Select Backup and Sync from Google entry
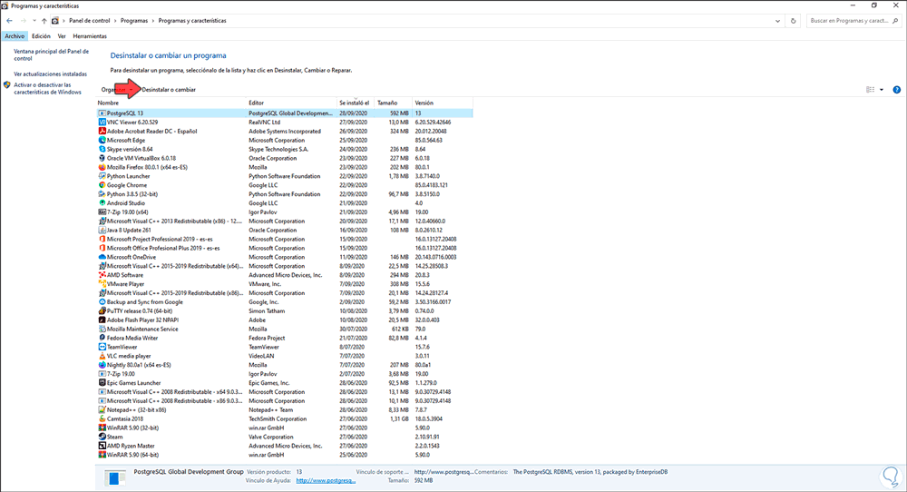The width and height of the screenshot is (907, 492). (x=285, y=302)
